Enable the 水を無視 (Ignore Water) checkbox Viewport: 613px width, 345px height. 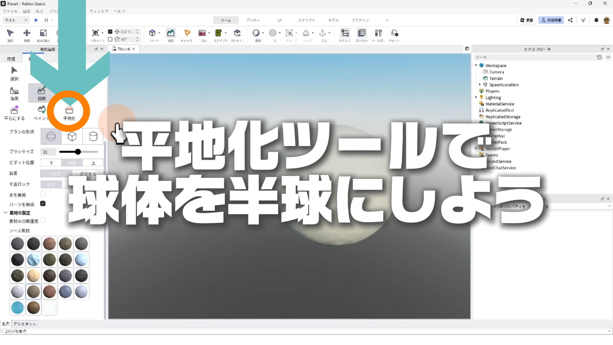click(x=43, y=194)
